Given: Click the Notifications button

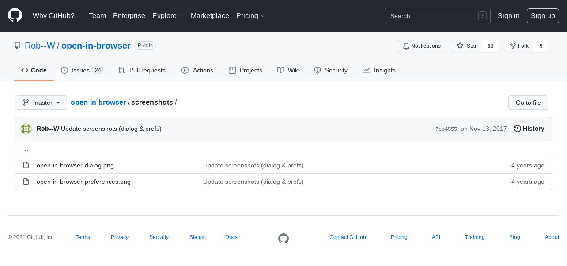Looking at the screenshot, I should 422,46.
